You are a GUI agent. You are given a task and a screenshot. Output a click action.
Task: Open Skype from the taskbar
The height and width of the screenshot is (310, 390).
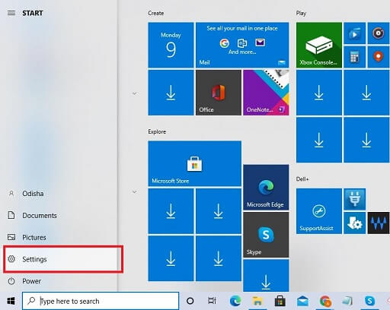369,301
